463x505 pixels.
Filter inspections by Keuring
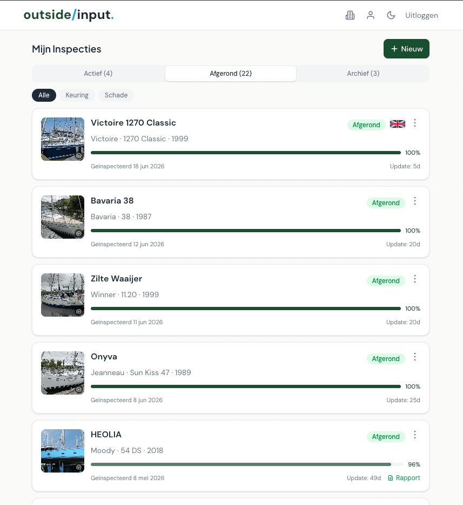tap(77, 95)
